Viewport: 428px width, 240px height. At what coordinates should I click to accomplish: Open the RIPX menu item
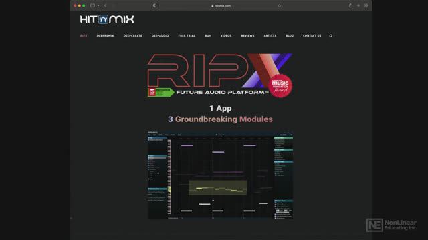pos(84,35)
